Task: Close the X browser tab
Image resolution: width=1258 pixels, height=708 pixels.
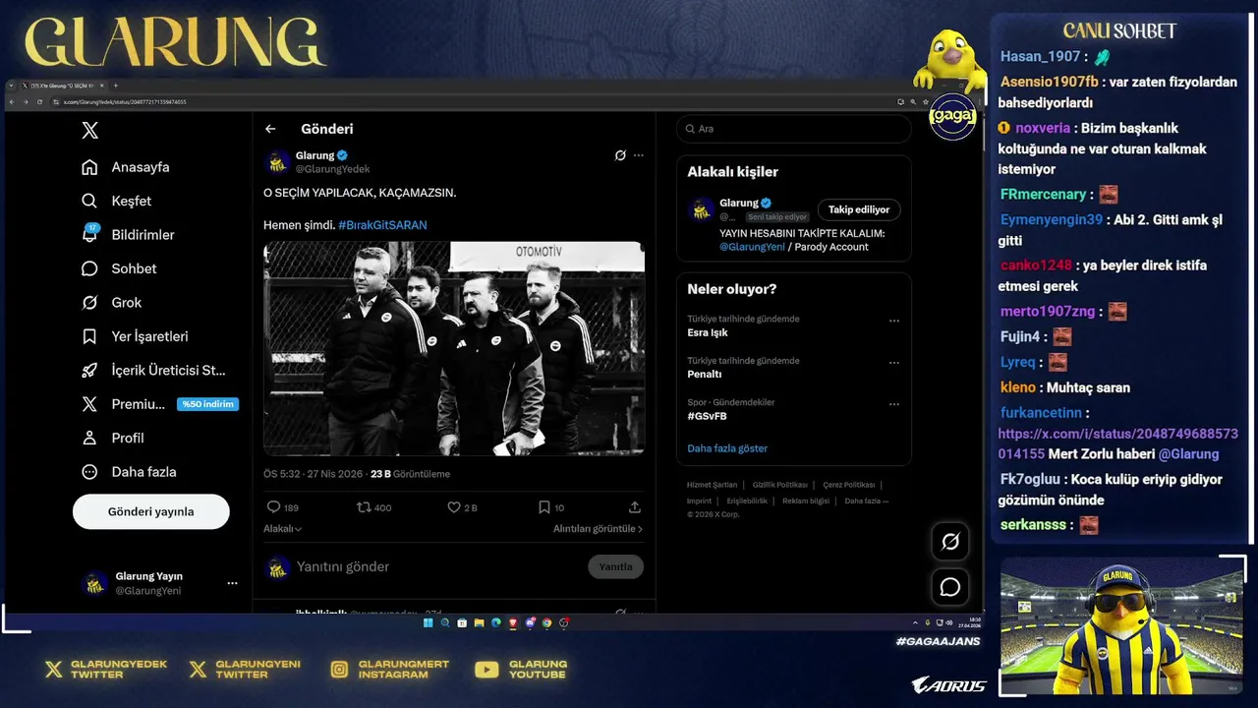Action: [x=102, y=86]
